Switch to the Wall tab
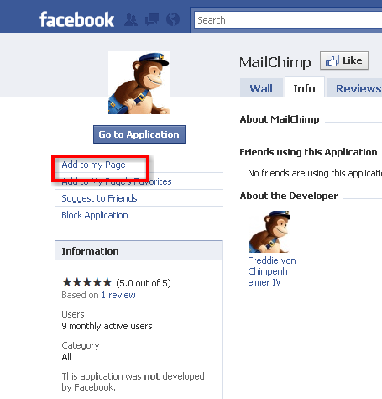 point(261,88)
